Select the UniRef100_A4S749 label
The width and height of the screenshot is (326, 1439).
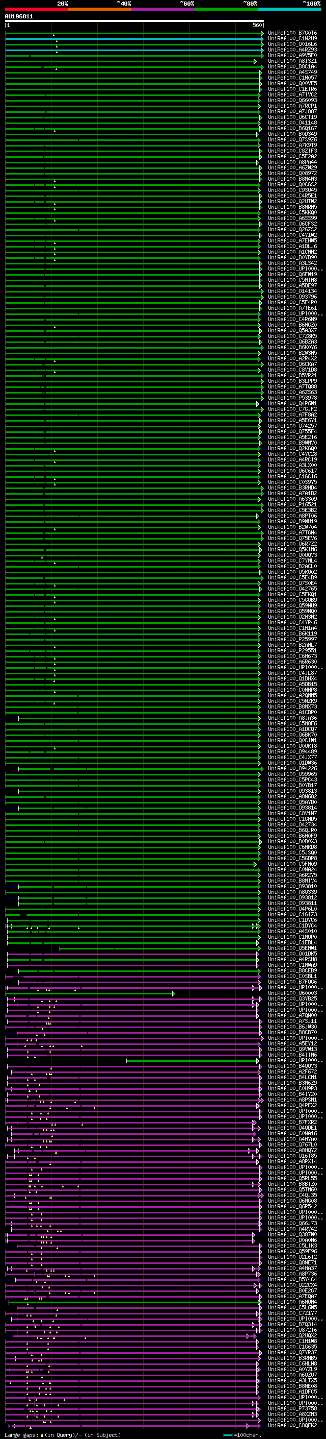click(292, 72)
